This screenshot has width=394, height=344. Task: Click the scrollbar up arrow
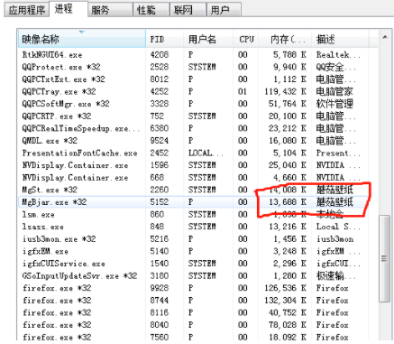click(x=384, y=37)
